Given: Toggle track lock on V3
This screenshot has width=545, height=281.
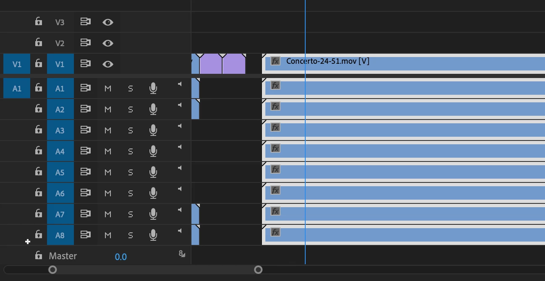Looking at the screenshot, I should pos(39,21).
